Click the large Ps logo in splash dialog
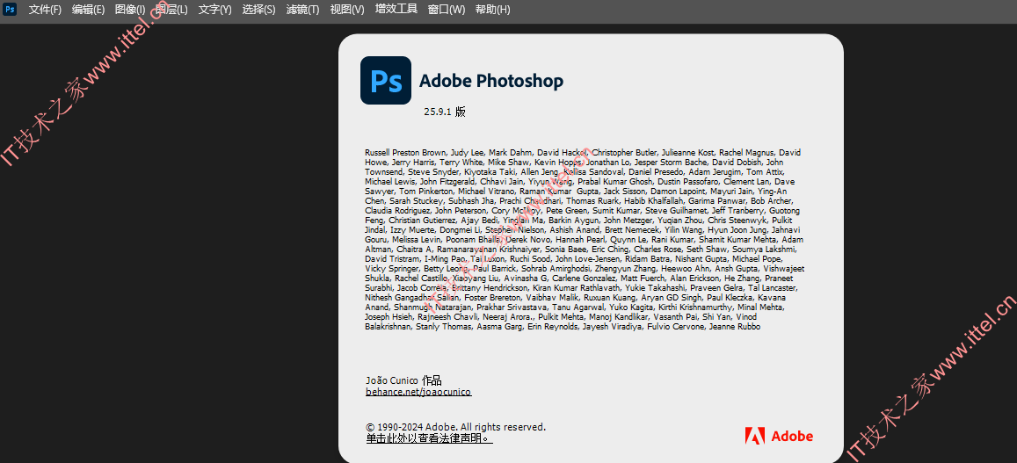The height and width of the screenshot is (463, 1017). coord(386,81)
